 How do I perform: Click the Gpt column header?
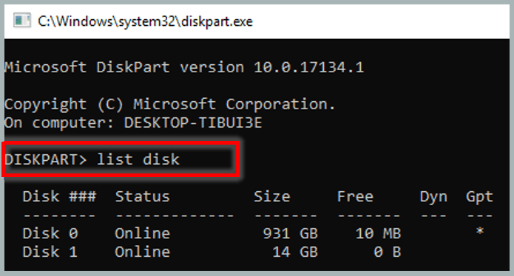(x=479, y=197)
